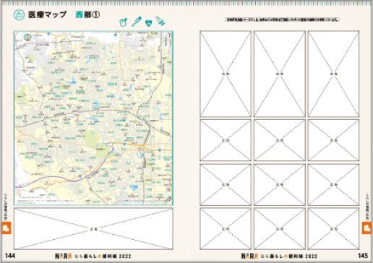
Task: Select the 医療マップ 西部① heading
Action: [x=64, y=14]
